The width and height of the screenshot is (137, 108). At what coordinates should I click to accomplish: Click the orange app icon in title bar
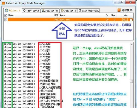tap(3, 3)
